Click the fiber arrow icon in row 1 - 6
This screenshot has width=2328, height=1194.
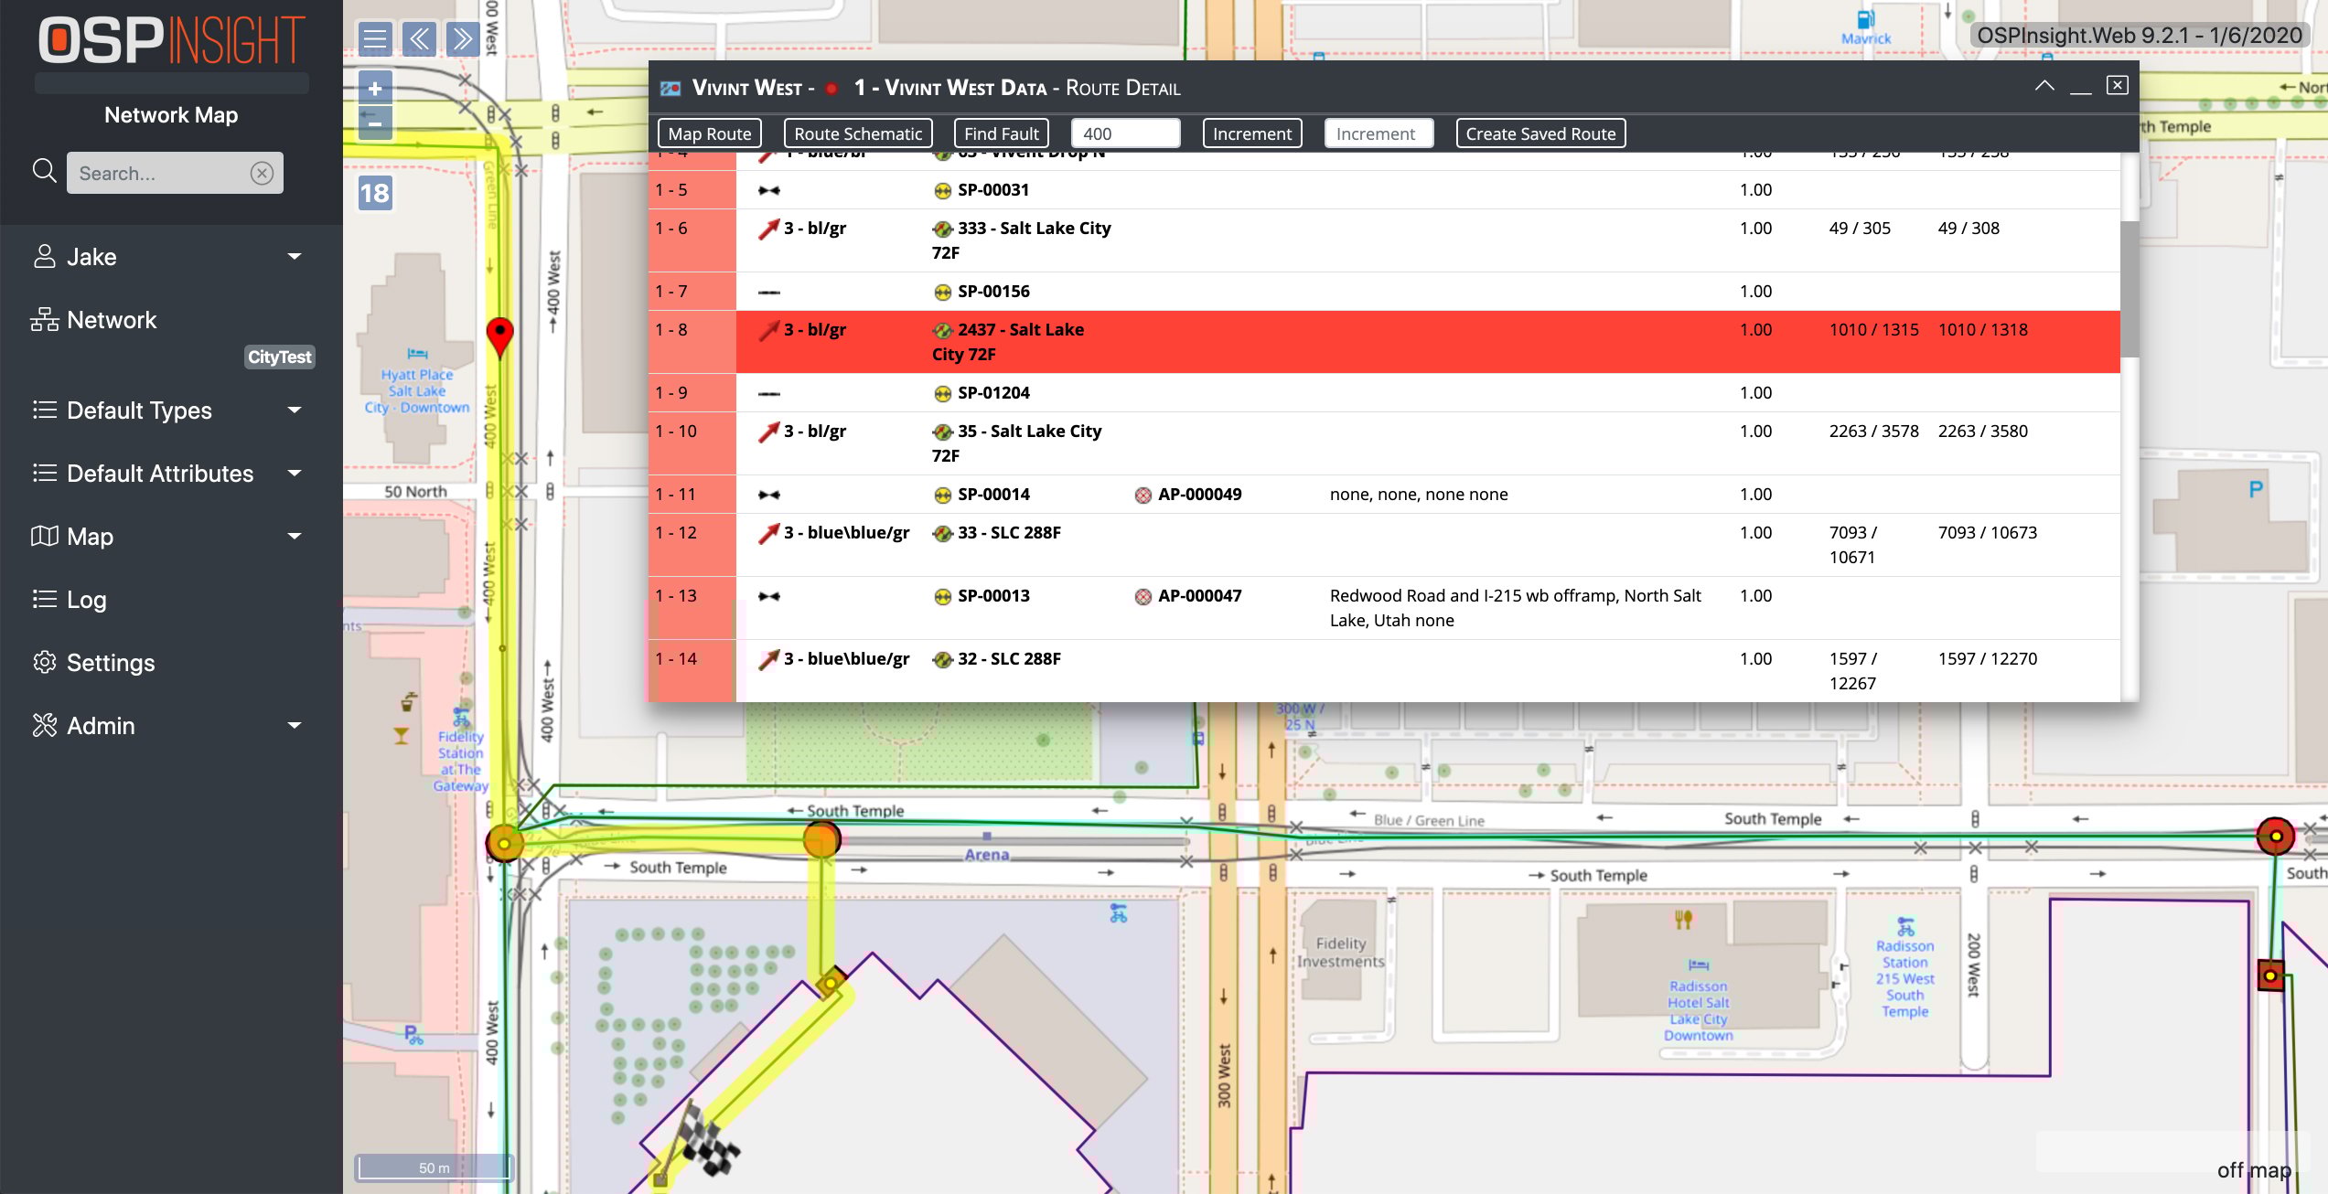pos(768,229)
